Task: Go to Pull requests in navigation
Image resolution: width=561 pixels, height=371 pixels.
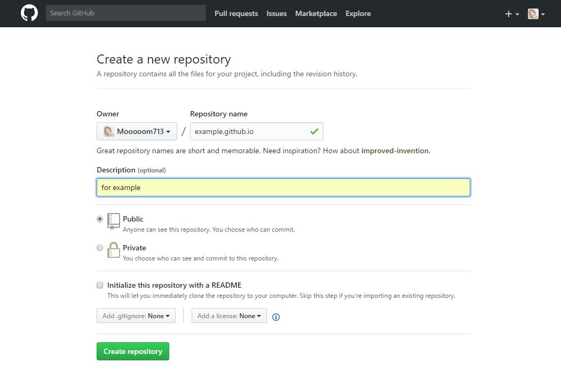Action: click(236, 13)
